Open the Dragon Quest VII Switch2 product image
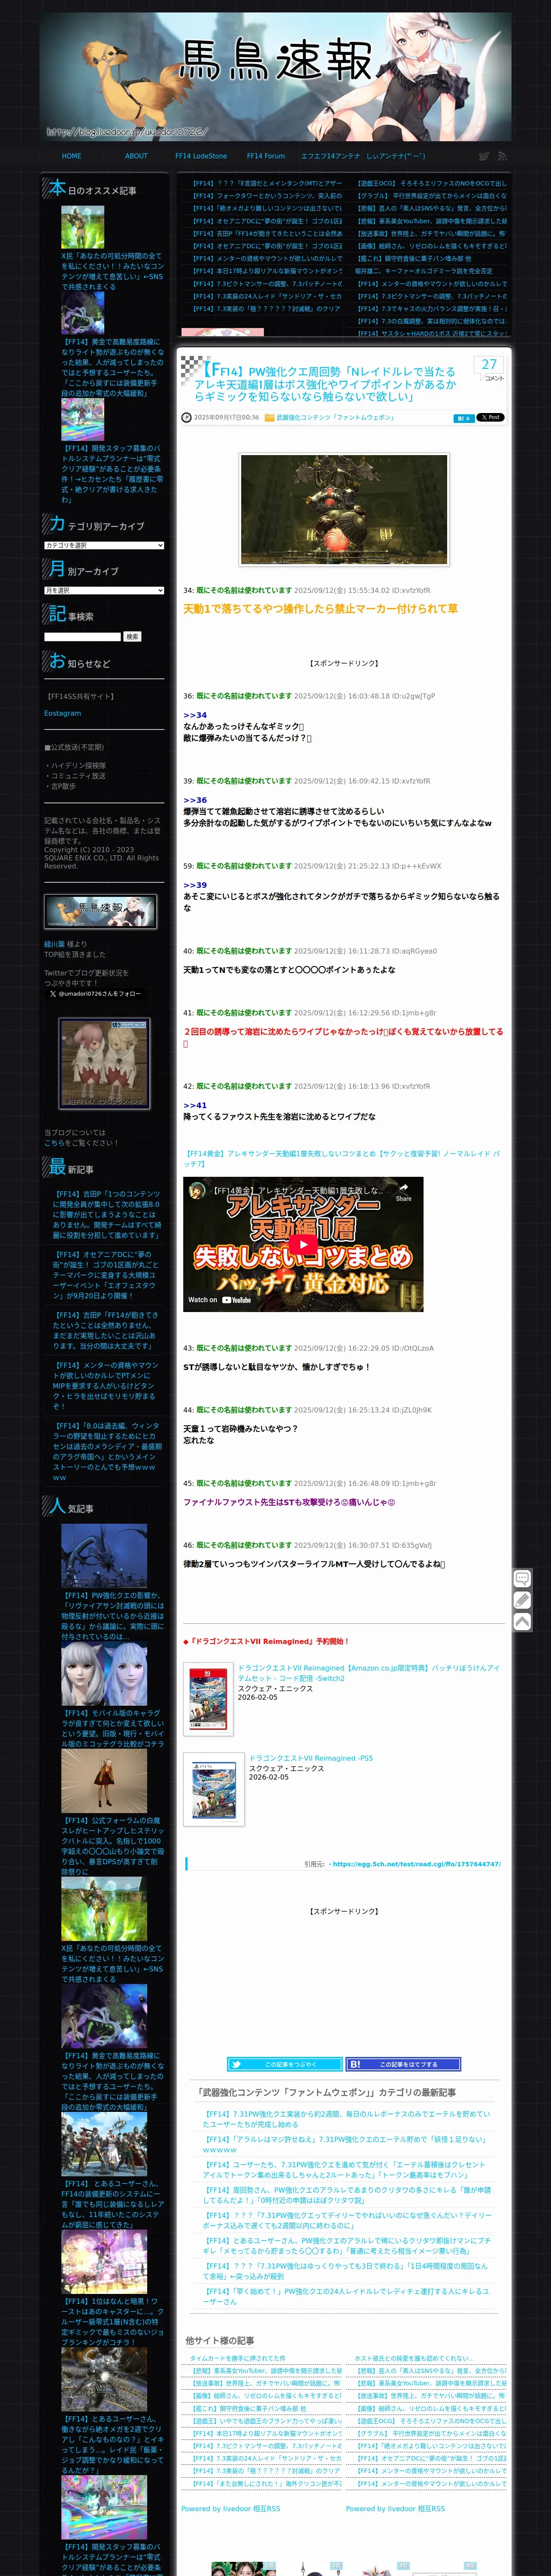The height and width of the screenshot is (2576, 551). [x=208, y=1698]
